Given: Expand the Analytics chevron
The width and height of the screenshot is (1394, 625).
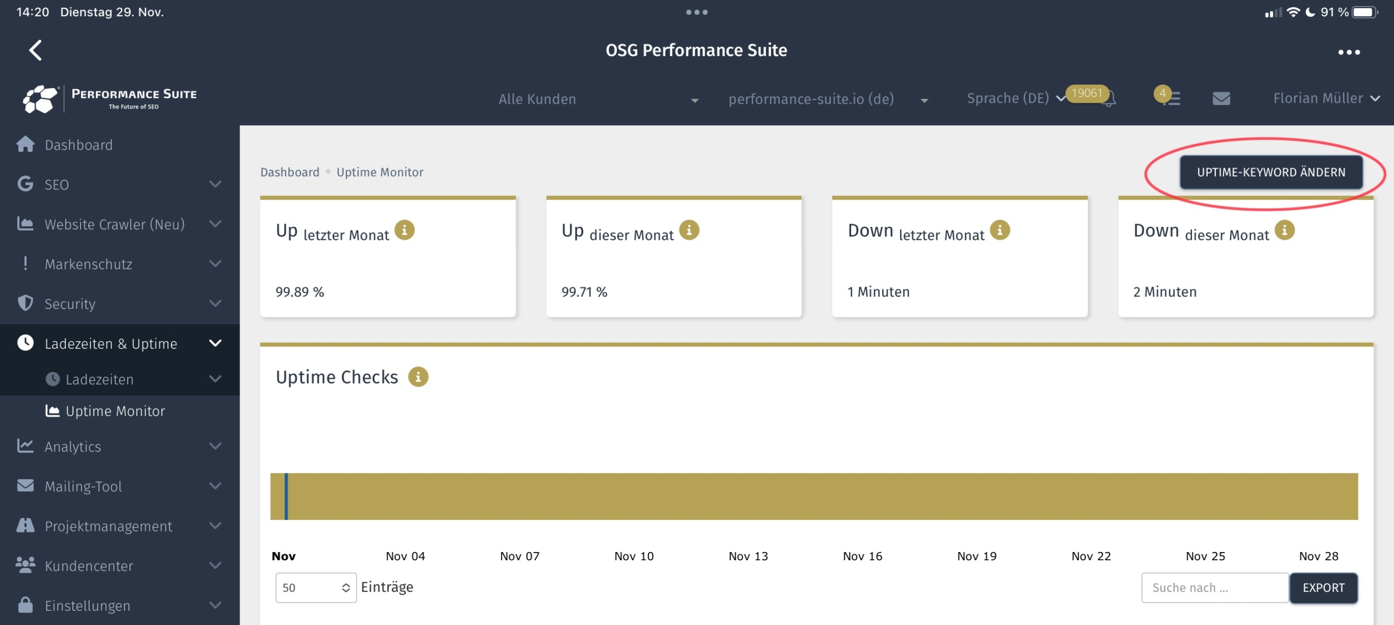Looking at the screenshot, I should click(215, 445).
